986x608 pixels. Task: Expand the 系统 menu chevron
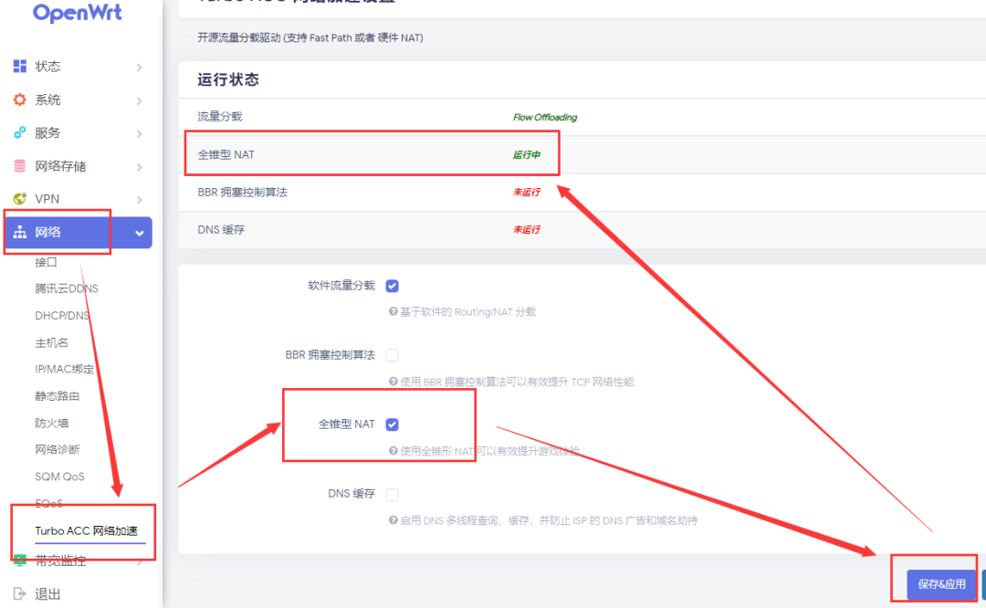click(139, 100)
